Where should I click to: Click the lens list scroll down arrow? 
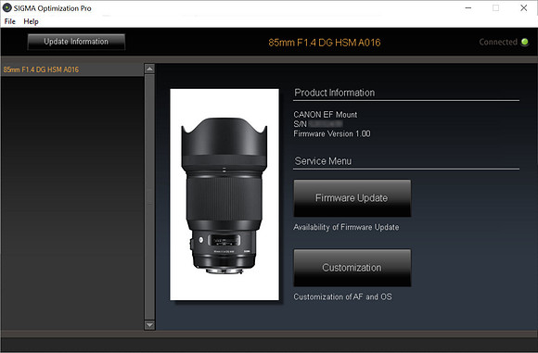point(149,324)
